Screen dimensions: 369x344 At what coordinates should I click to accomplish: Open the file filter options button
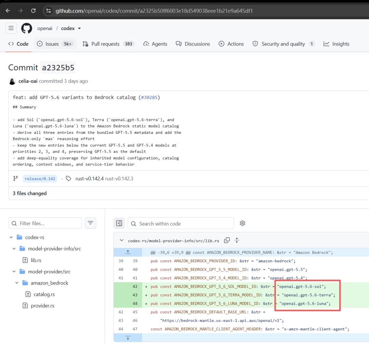(x=90, y=223)
